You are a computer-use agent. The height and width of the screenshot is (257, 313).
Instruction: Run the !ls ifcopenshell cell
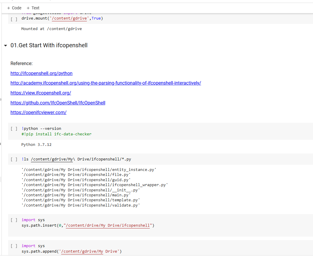click(x=14, y=159)
